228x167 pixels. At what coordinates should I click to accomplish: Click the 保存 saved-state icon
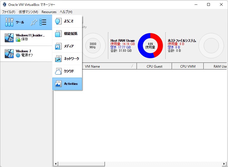18,40
